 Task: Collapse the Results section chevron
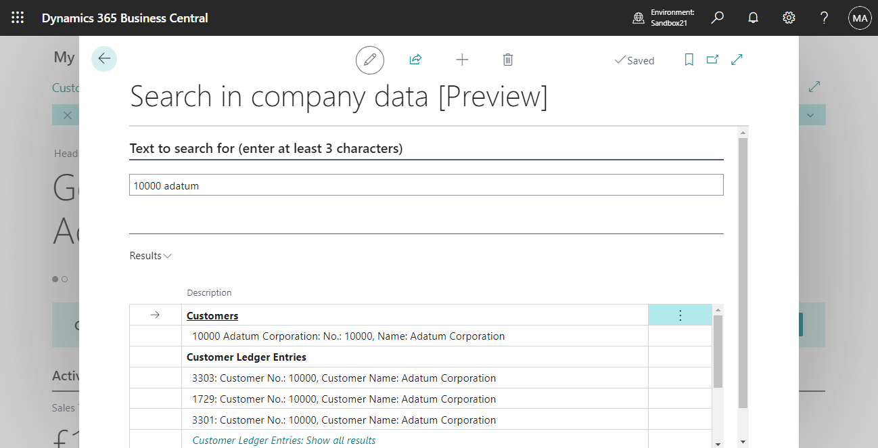pyautogui.click(x=167, y=256)
